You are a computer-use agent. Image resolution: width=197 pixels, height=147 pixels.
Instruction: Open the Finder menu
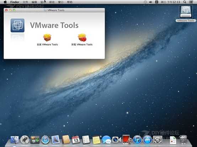pyautogui.click(x=15, y=2)
